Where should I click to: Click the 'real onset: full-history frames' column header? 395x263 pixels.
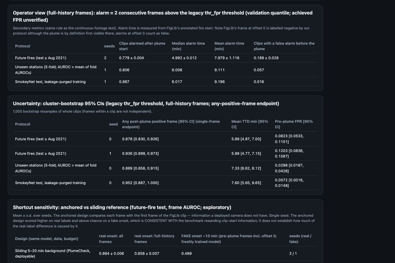[154, 239]
